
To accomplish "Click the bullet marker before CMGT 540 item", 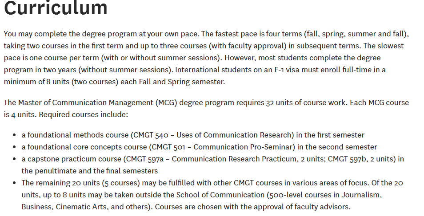I will click(14, 135).
